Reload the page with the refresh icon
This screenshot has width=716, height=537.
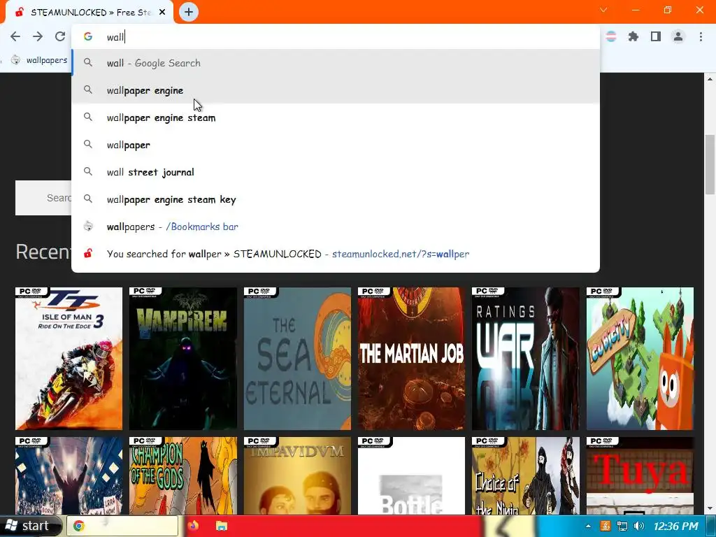coord(60,36)
